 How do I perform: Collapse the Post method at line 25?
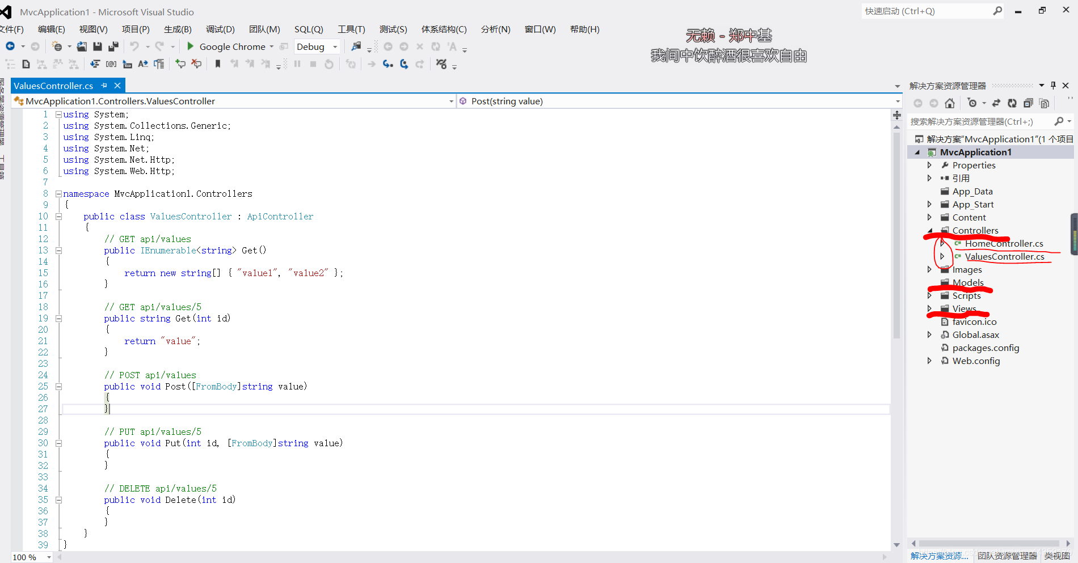(58, 387)
